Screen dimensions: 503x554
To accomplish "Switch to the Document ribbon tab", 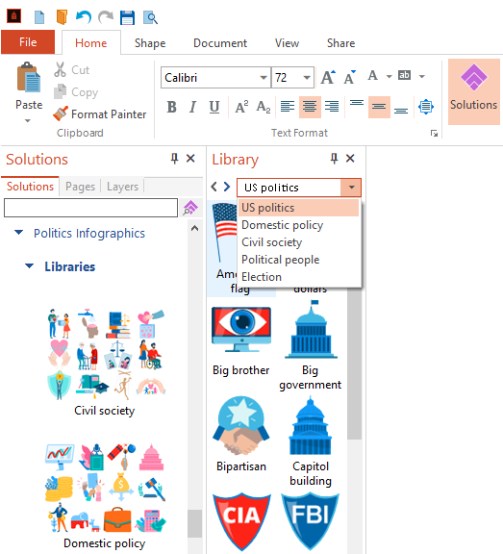I will point(220,42).
